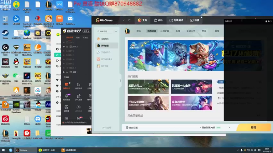The width and height of the screenshot is (273, 153).
Task: Open the 直播 tab in WeGame top bar
Action: pyautogui.click(x=195, y=20)
